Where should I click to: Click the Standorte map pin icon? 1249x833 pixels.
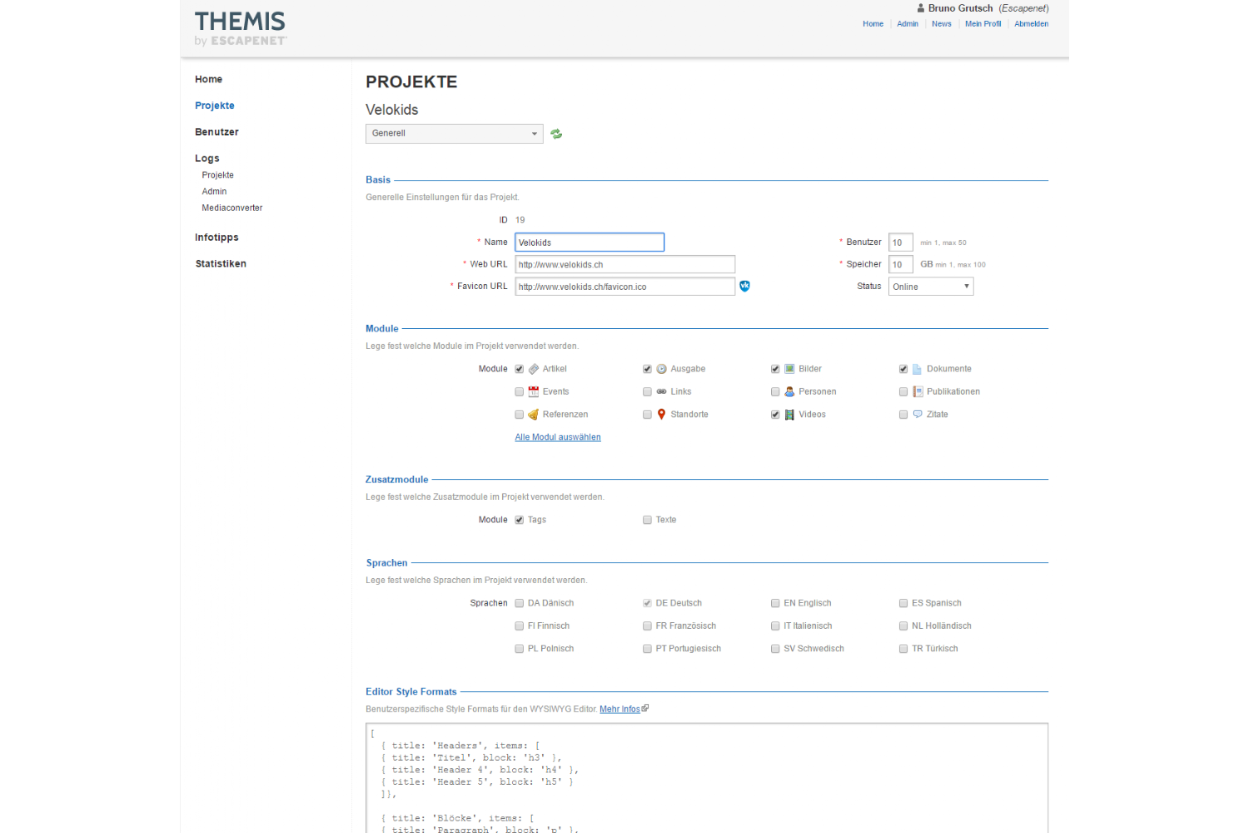coord(662,414)
